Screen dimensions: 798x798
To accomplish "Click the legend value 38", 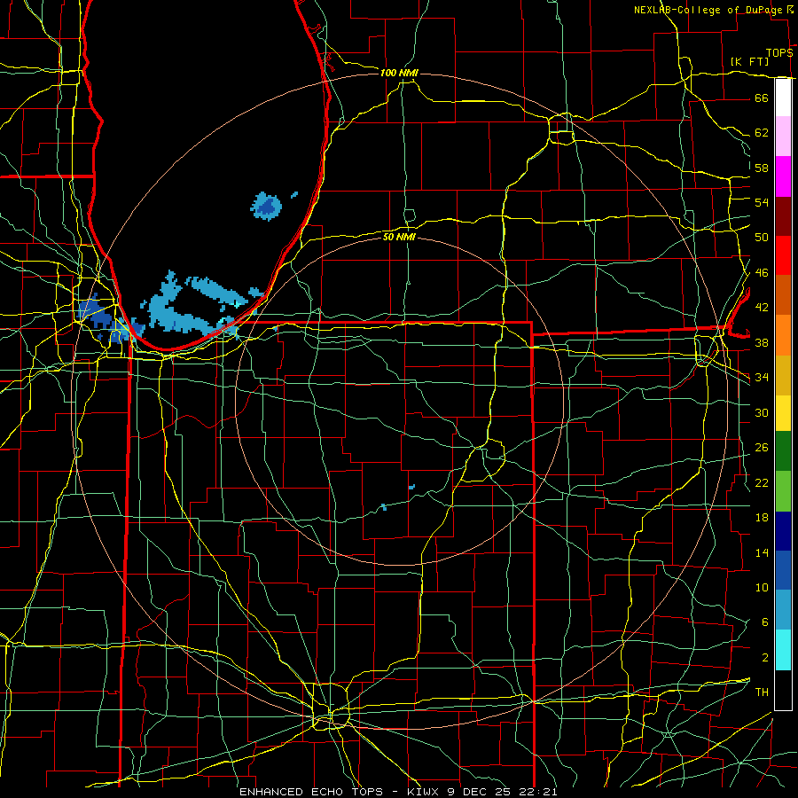I will pyautogui.click(x=762, y=342).
